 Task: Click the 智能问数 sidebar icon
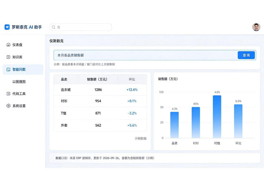(x=8, y=70)
